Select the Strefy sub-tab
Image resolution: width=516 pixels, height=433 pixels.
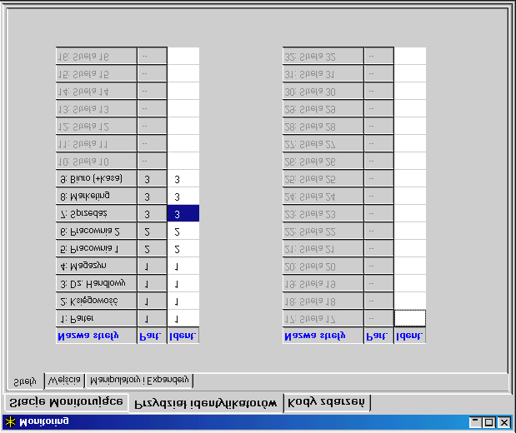(x=25, y=381)
